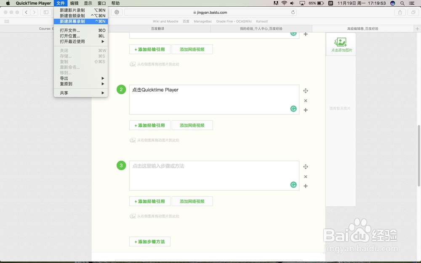The image size is (421, 263).
Task: Add a step after step 3 with plus
Action: click(306, 186)
